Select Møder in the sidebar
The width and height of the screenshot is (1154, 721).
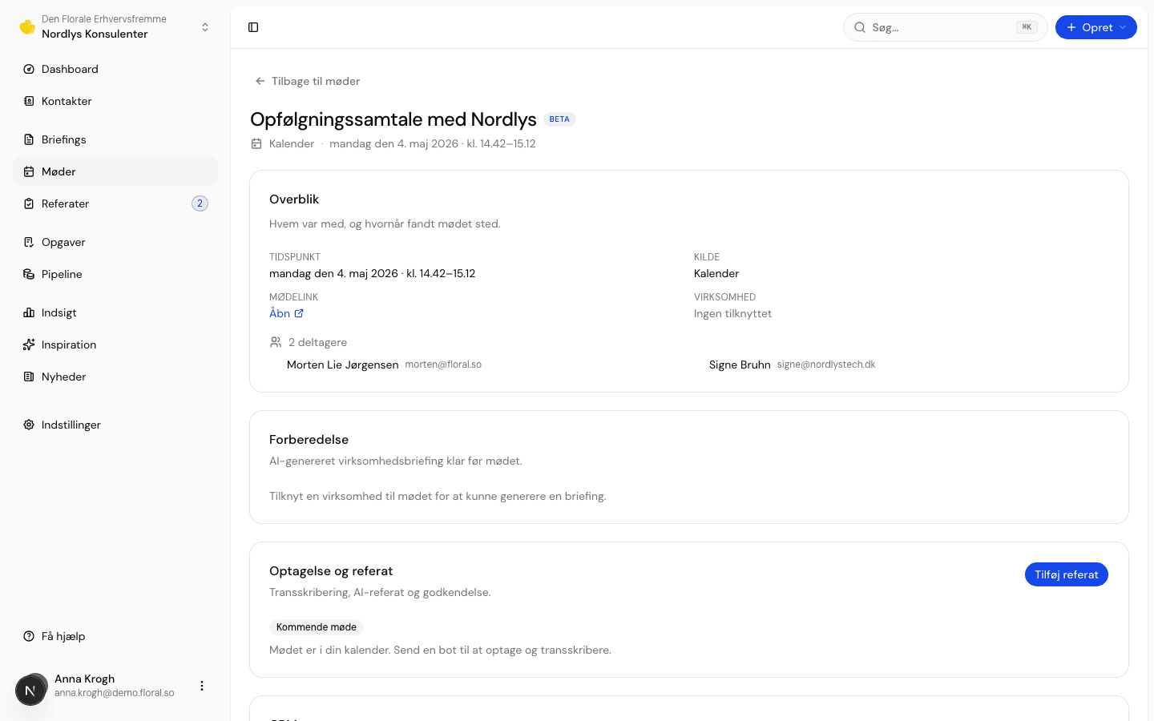(115, 171)
